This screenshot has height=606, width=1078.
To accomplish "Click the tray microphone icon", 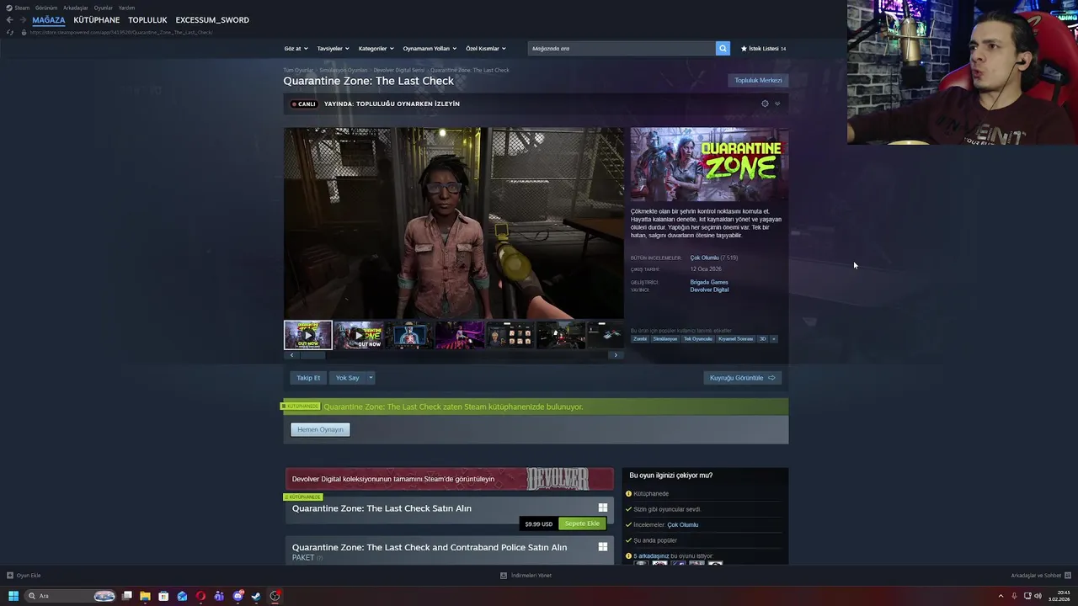I will click(x=1014, y=596).
